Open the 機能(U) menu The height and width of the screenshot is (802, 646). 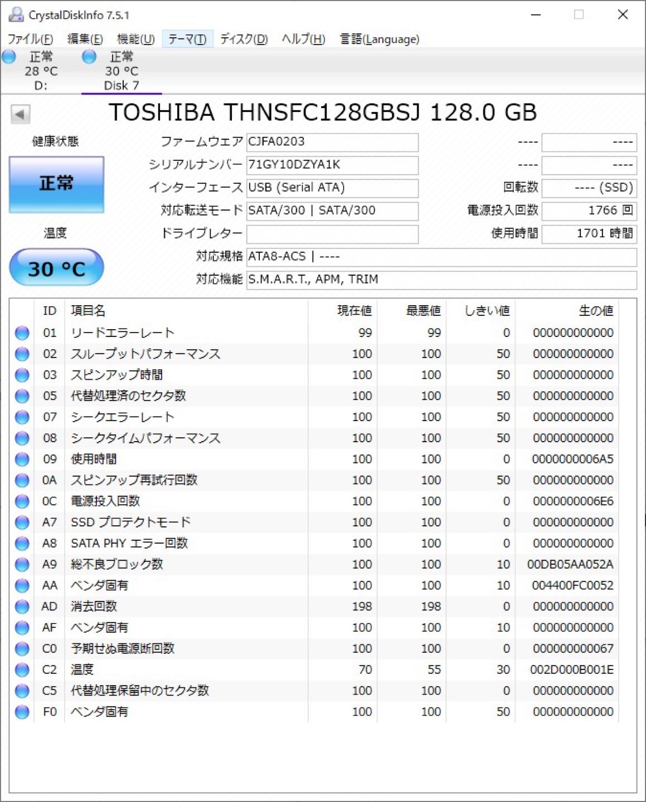pos(135,39)
